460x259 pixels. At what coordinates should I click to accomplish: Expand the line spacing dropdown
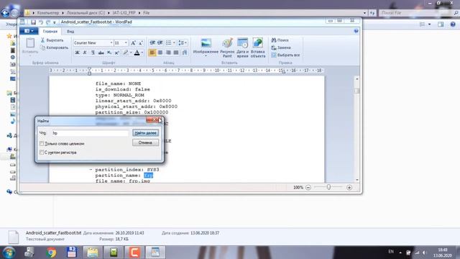pos(186,43)
